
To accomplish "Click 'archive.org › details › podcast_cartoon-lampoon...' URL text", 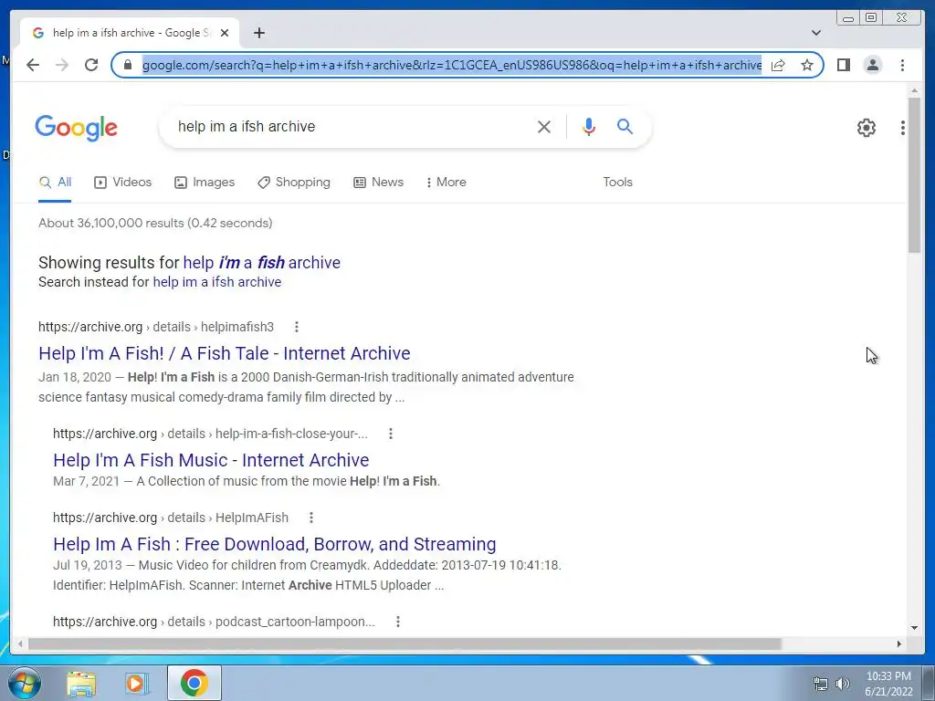I will tap(214, 621).
